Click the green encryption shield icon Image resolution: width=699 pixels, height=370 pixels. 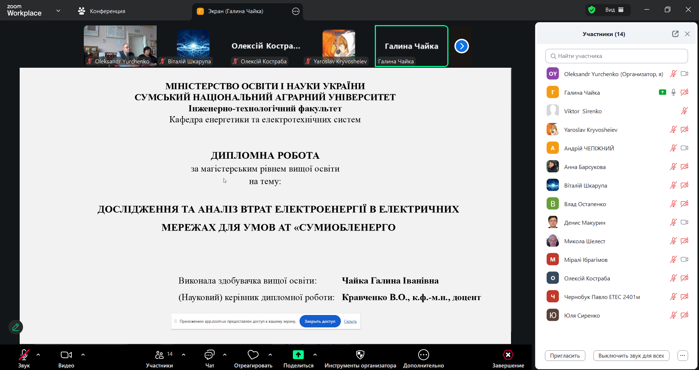pos(592,10)
